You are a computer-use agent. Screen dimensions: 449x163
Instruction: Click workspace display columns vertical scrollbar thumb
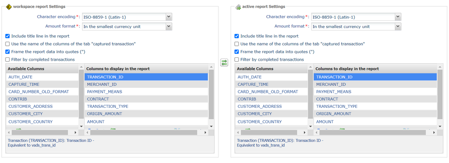(x=211, y=95)
